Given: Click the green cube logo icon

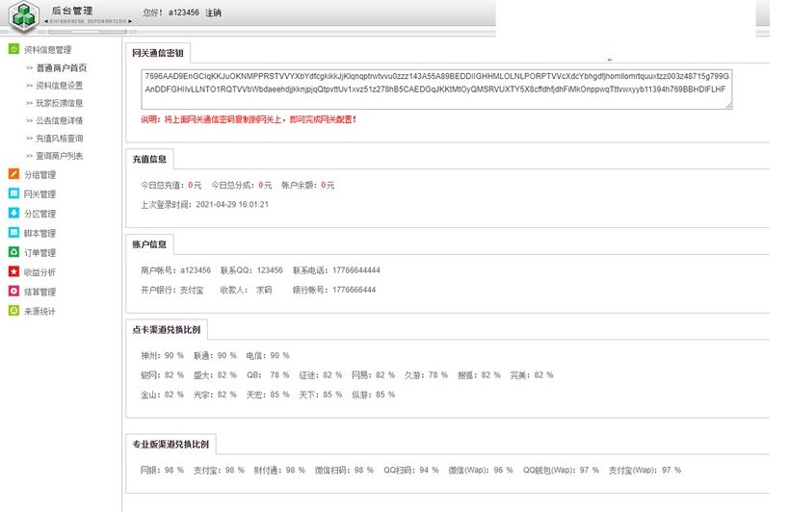Looking at the screenshot, I should [x=23, y=16].
